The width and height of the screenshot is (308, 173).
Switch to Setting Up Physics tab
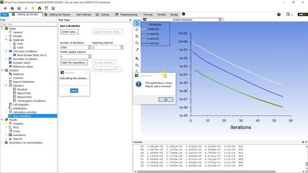point(57,14)
